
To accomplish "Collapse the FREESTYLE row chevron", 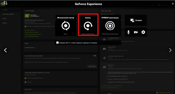I will tap(171, 67).
